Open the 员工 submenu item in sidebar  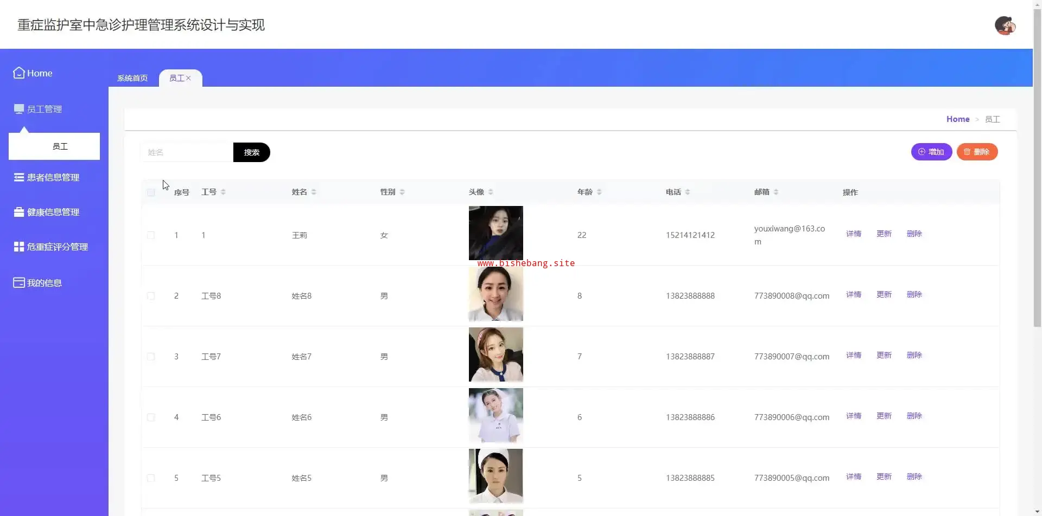point(54,146)
